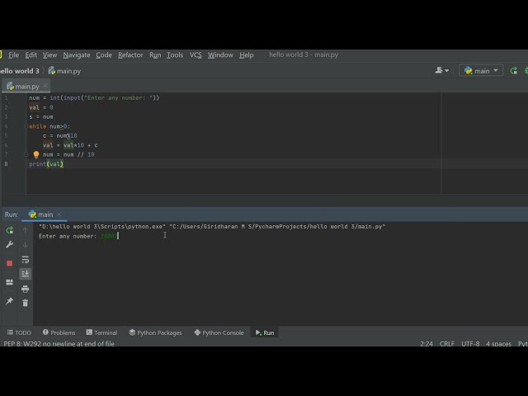Click the PEP 8 warning in status bar

pyautogui.click(x=59, y=344)
